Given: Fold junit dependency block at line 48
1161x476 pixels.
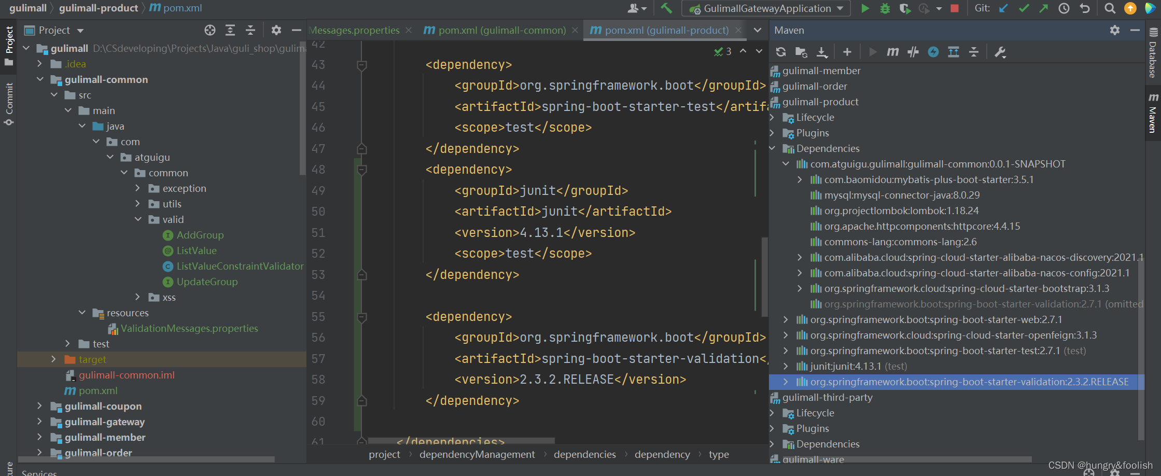Looking at the screenshot, I should click(x=362, y=170).
